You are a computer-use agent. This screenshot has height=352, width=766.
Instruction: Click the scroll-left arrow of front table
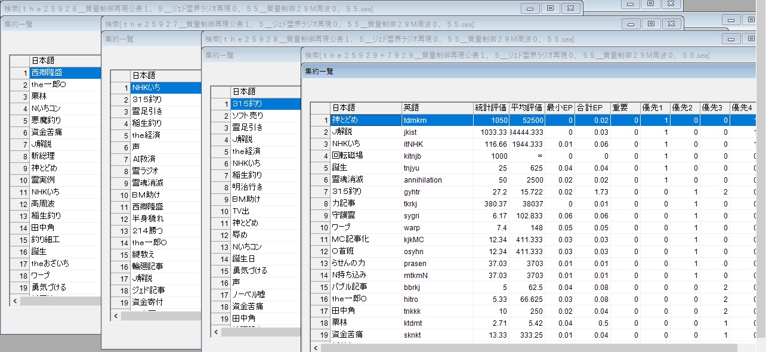click(316, 348)
